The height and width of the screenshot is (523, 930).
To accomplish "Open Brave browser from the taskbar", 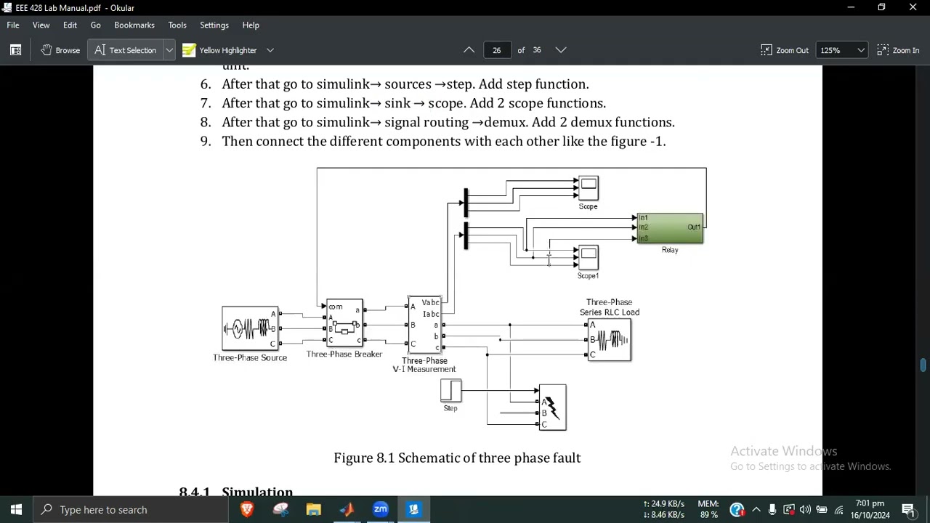I will click(x=247, y=510).
